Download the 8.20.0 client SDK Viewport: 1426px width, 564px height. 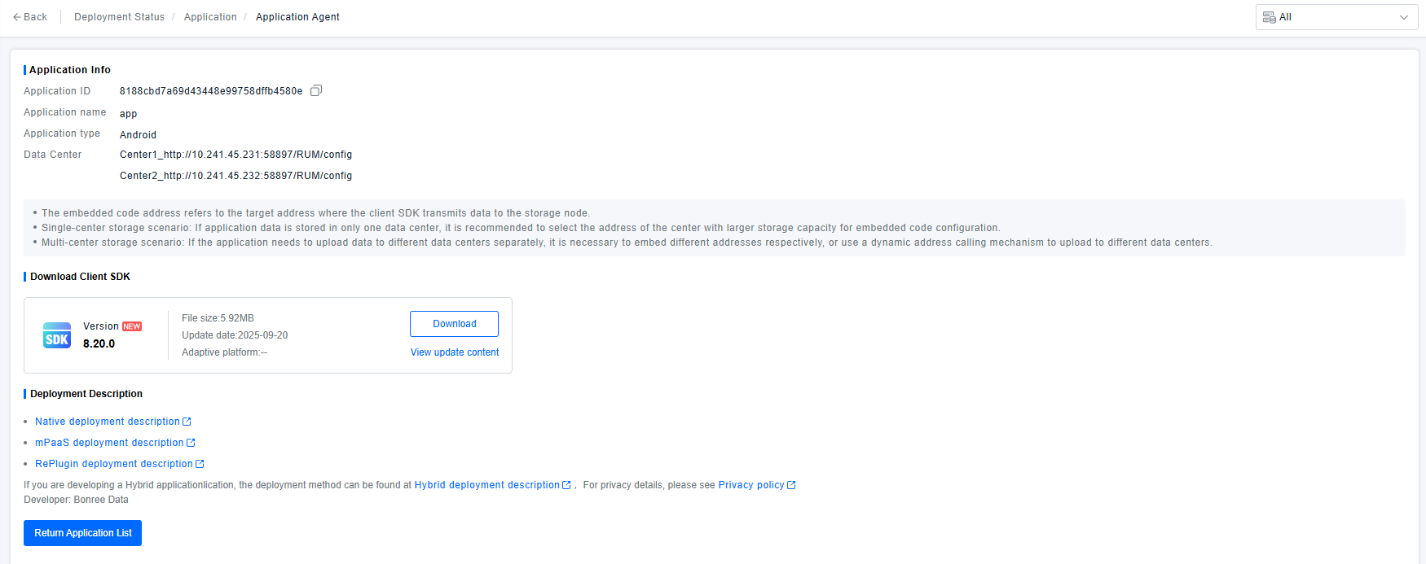tap(454, 324)
